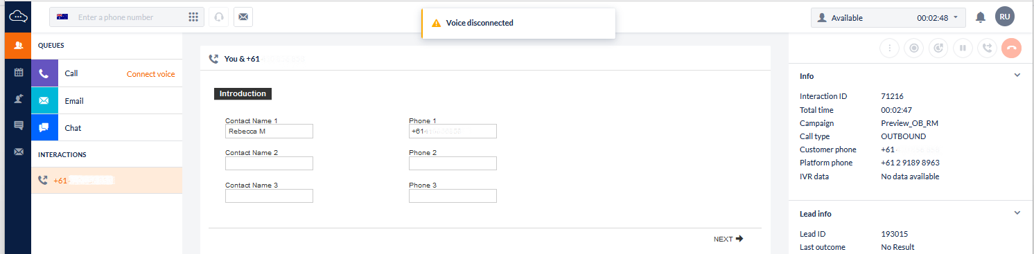Open the RU user avatar menu
Screen dimensions: 1034x254
(1004, 17)
